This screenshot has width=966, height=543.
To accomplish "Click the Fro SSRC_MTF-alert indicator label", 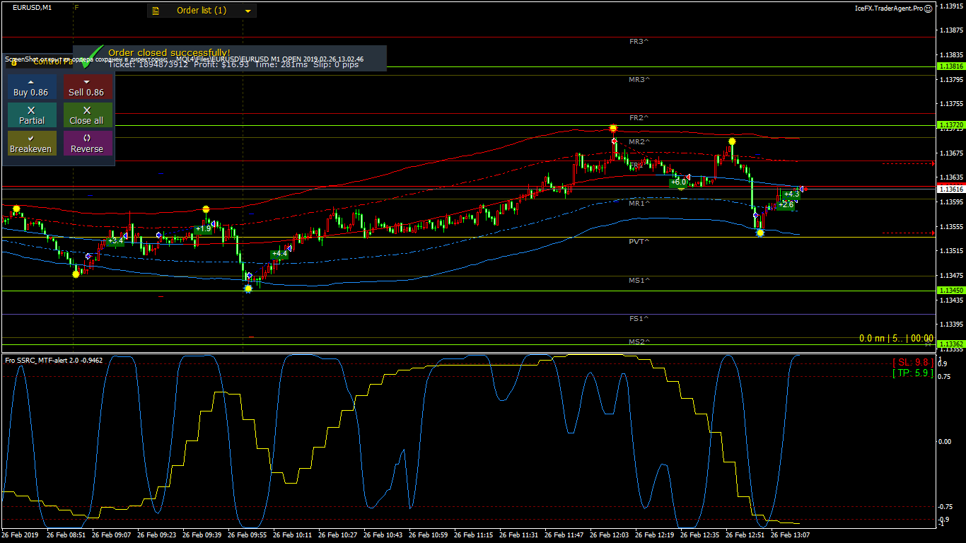I will [x=54, y=361].
